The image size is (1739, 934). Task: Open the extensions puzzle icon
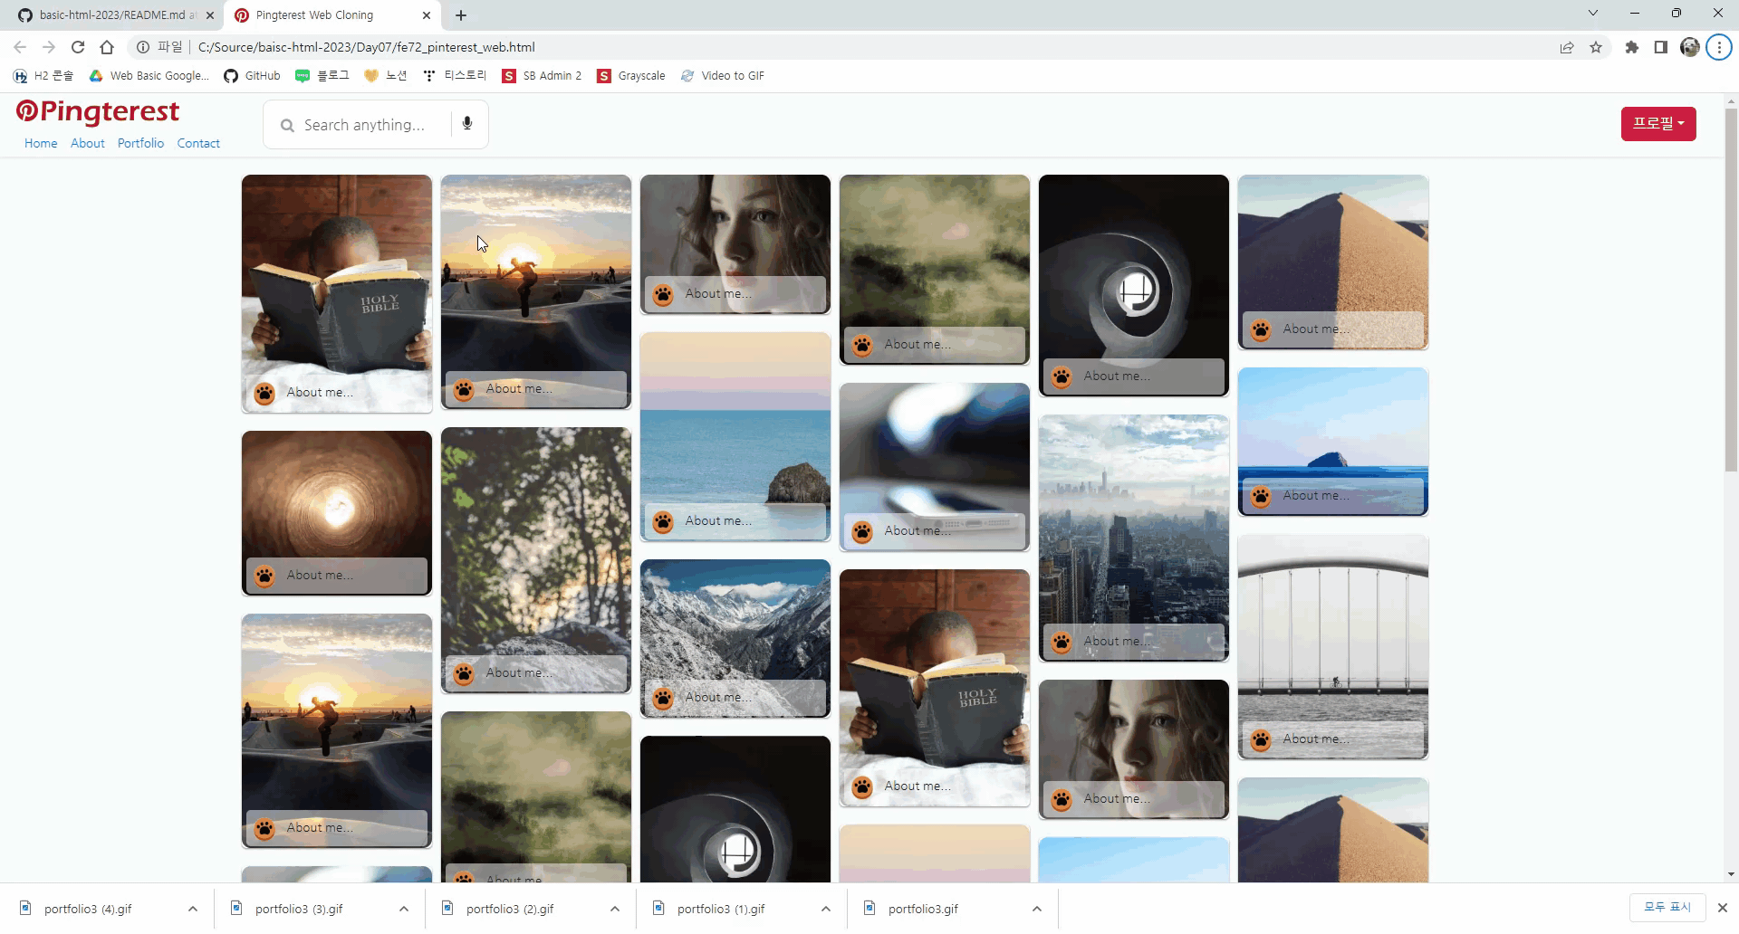(x=1632, y=47)
